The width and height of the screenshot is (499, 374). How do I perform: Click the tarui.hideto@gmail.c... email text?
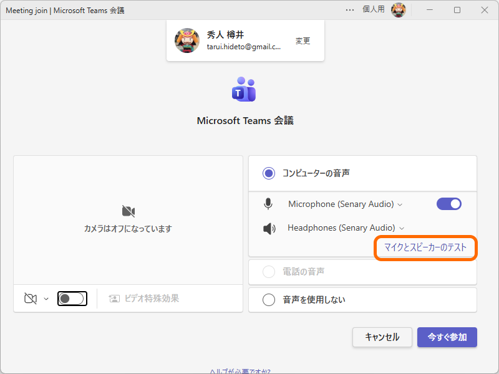244,47
